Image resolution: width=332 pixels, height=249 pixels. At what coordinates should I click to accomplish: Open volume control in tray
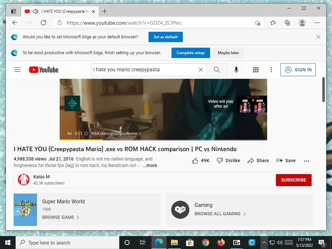tap(280, 243)
